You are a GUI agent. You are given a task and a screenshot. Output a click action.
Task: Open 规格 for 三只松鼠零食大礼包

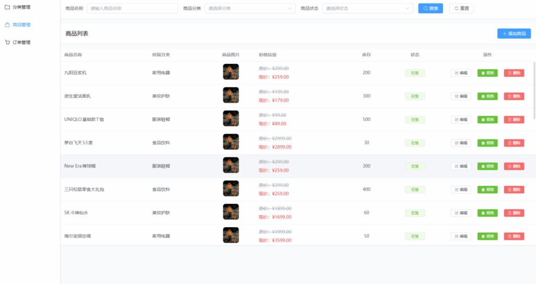[x=487, y=190]
